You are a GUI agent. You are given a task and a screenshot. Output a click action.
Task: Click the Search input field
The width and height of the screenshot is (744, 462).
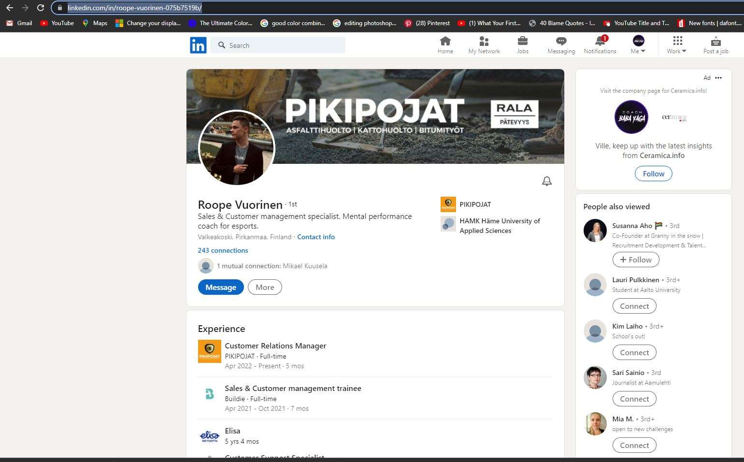coord(278,45)
